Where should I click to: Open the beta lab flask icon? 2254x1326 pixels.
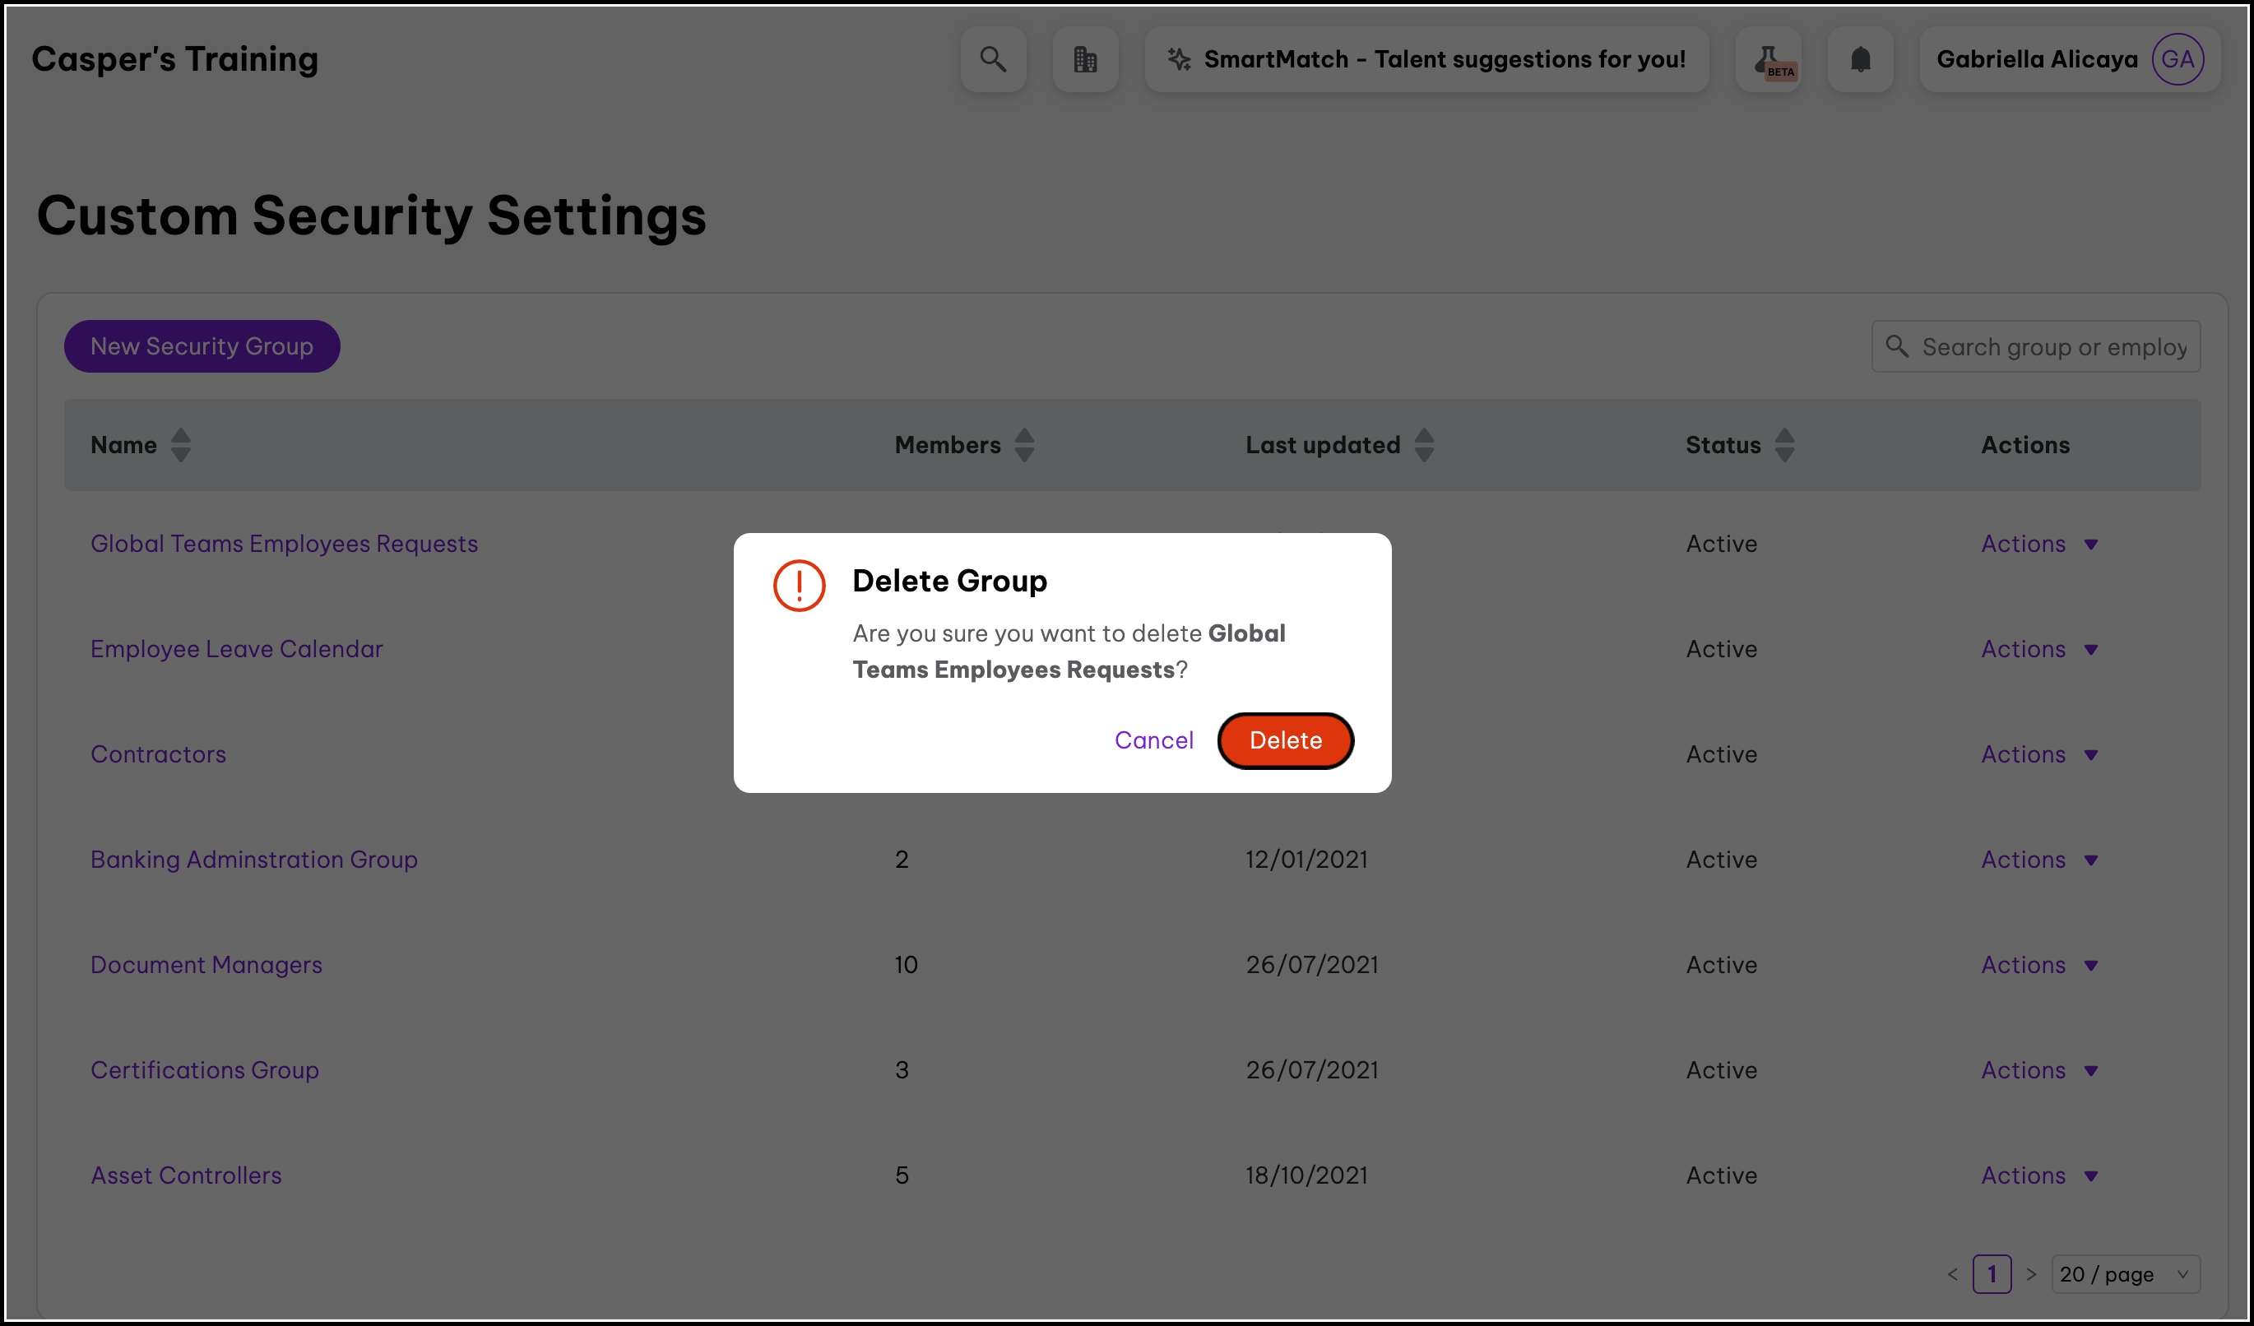coord(1769,59)
